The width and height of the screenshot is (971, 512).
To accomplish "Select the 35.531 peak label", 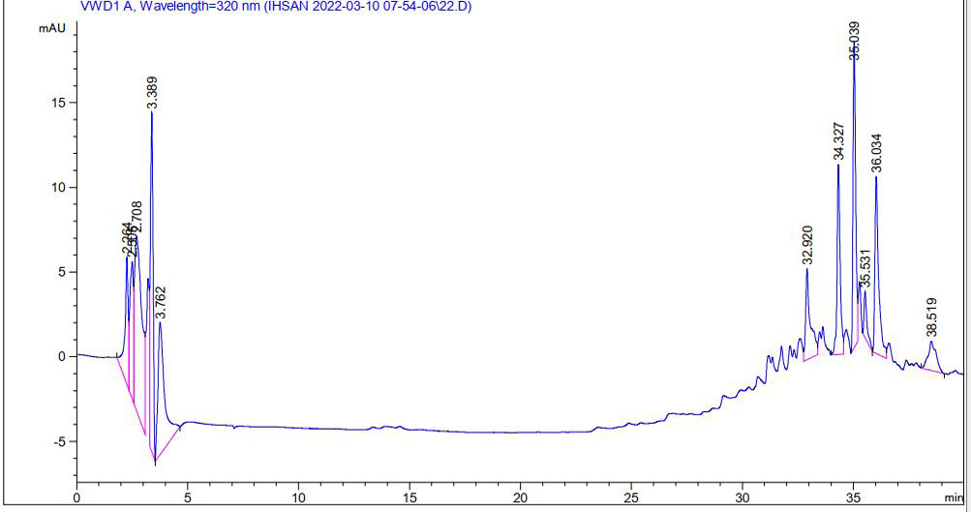I will point(866,268).
